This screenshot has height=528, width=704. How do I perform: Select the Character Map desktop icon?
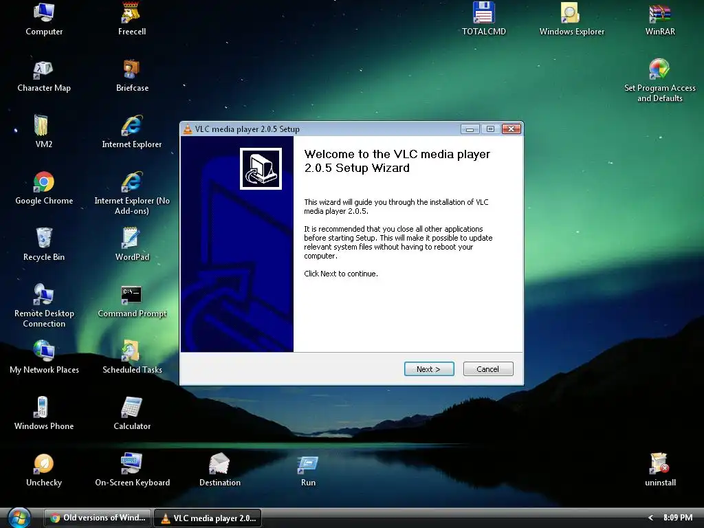tap(44, 76)
